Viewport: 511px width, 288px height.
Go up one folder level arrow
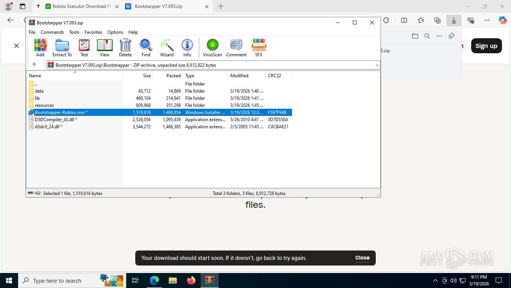point(34,65)
